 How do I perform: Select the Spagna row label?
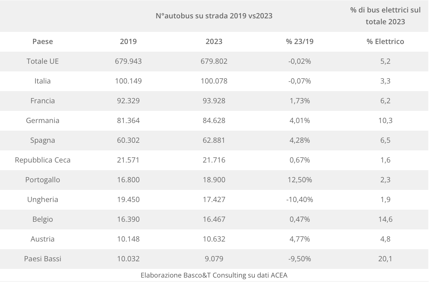43,140
